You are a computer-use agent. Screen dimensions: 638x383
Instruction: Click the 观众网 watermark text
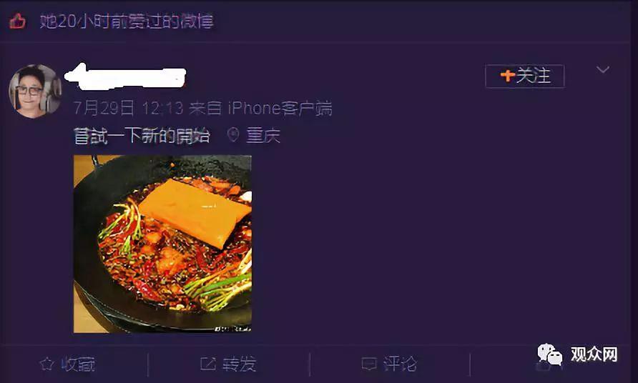click(x=594, y=354)
